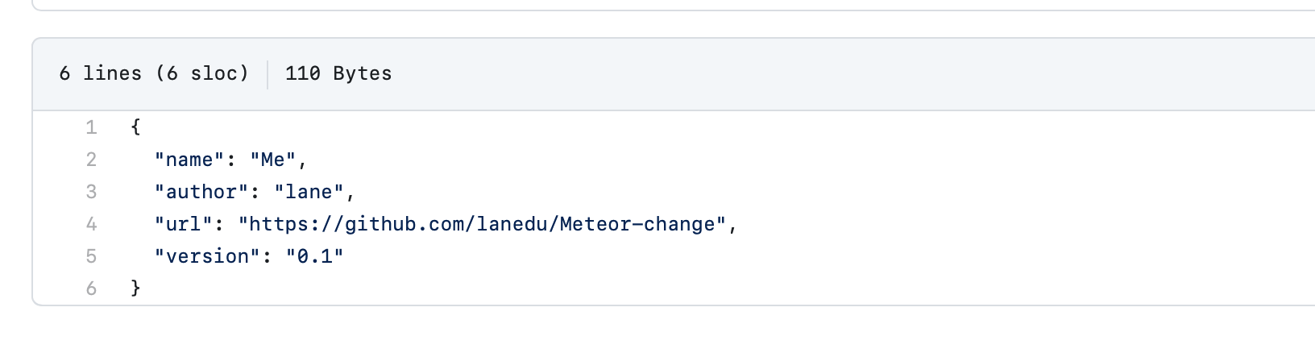1315x353 pixels.
Task: Click the "lane" author value
Action: (x=309, y=192)
